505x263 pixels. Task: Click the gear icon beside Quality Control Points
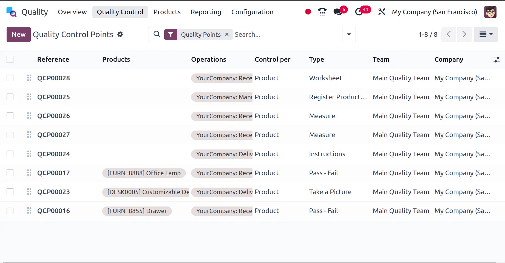tap(120, 35)
